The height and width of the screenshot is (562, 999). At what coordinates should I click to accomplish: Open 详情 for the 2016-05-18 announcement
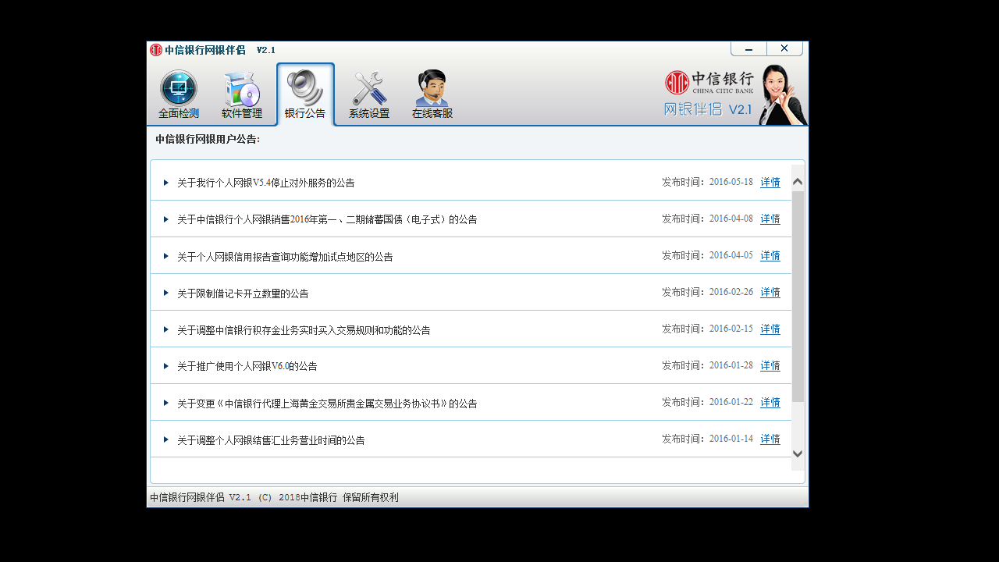[770, 182]
